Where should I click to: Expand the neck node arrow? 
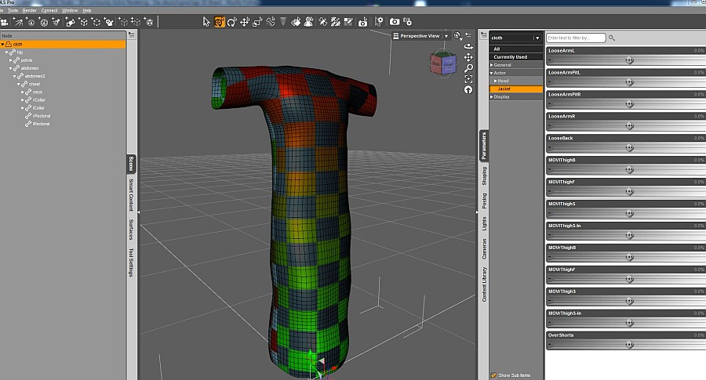[23, 92]
